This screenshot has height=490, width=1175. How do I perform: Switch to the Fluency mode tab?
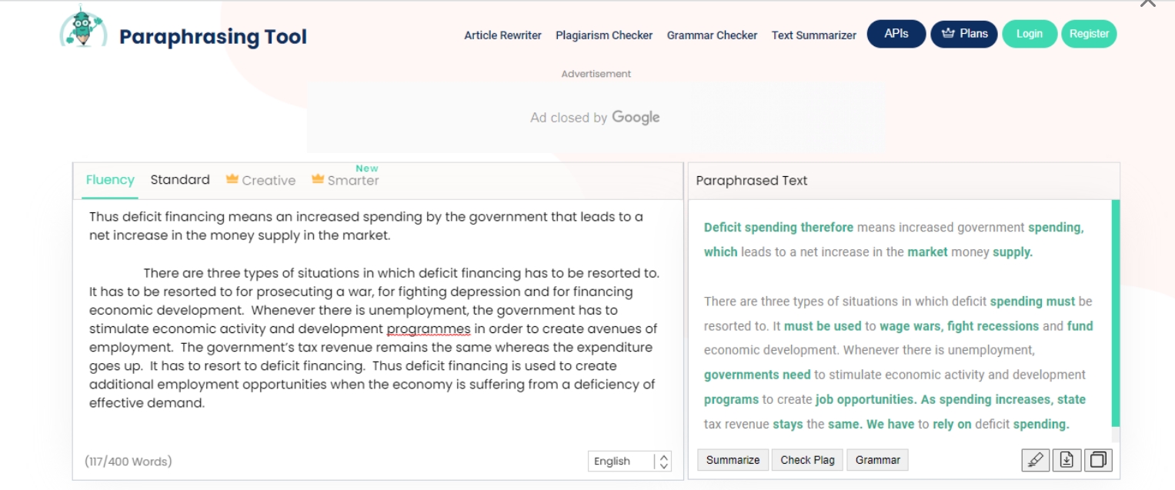[110, 180]
